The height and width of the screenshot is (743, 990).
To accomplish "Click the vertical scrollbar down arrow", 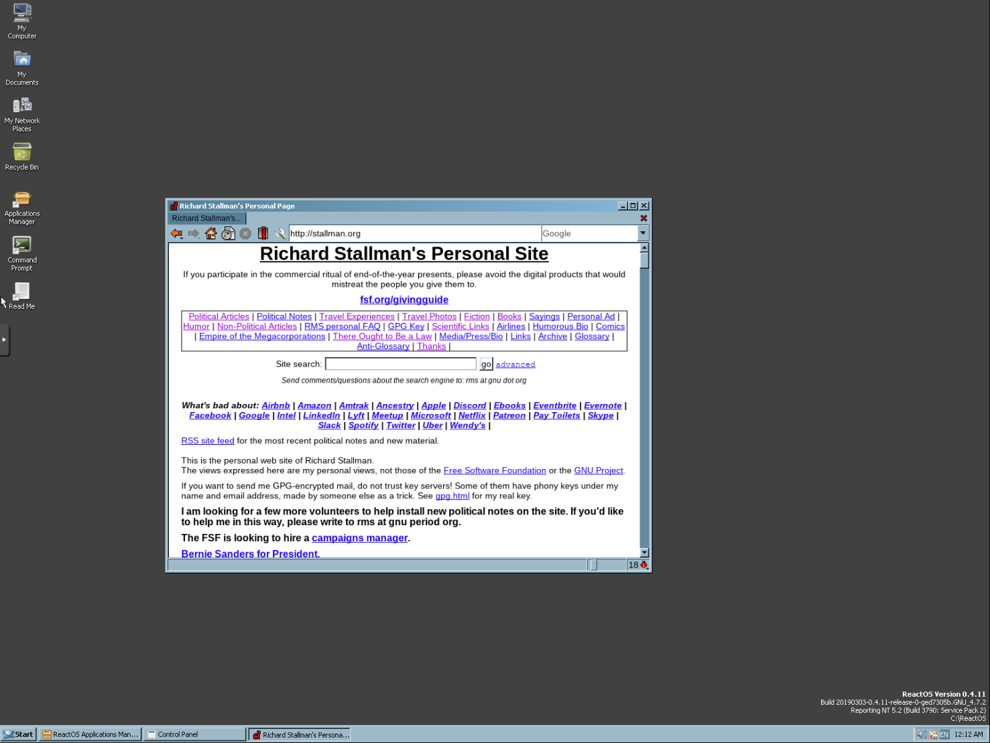I will [x=644, y=553].
